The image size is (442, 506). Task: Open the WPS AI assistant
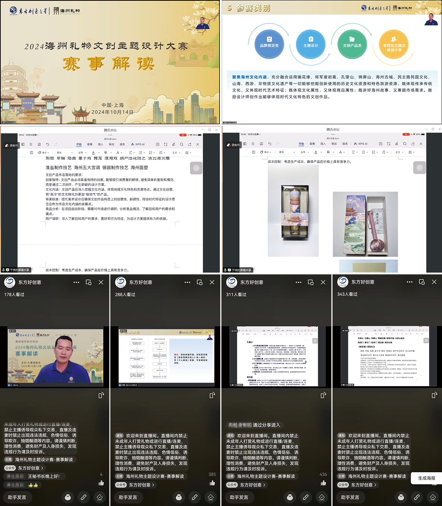139,144
